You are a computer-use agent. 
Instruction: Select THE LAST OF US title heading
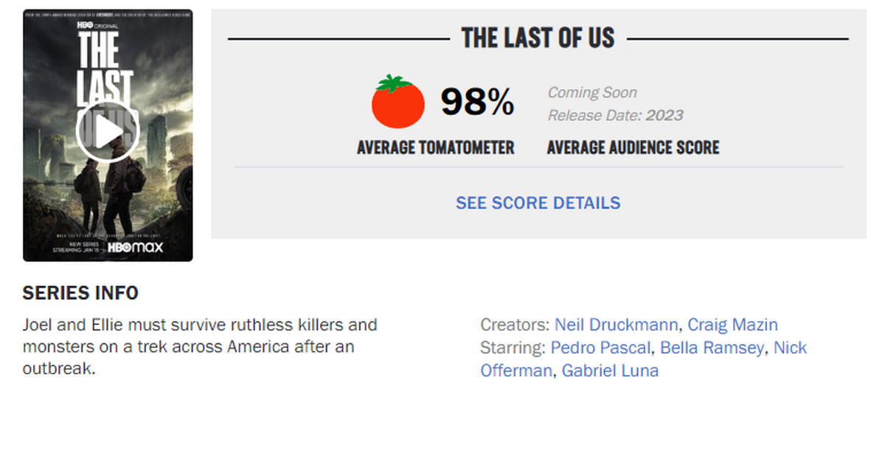coord(538,38)
